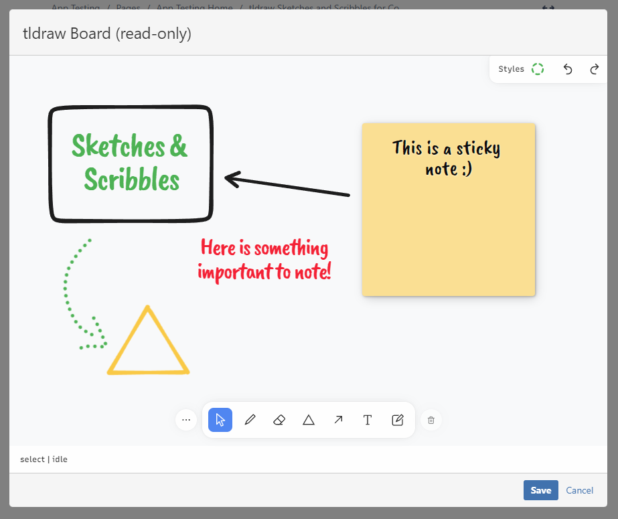618x519 pixels.
Task: Pick the triangle Shape tool
Action: (309, 420)
